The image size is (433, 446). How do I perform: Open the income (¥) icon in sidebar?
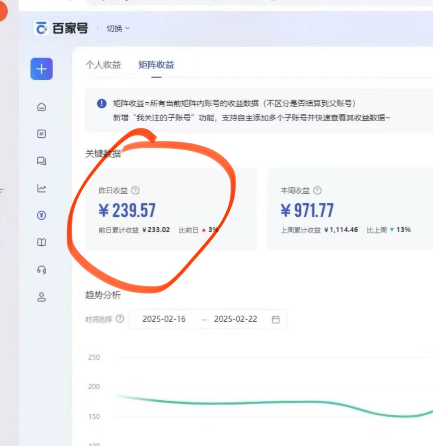tap(41, 216)
